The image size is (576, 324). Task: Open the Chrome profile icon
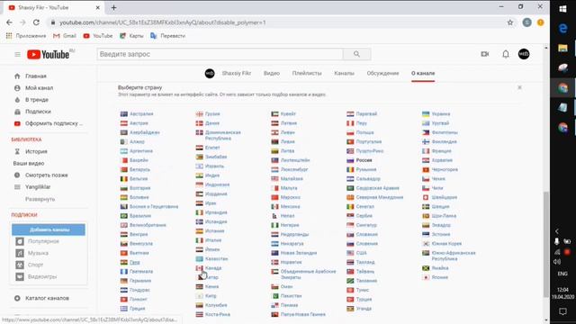(526, 22)
